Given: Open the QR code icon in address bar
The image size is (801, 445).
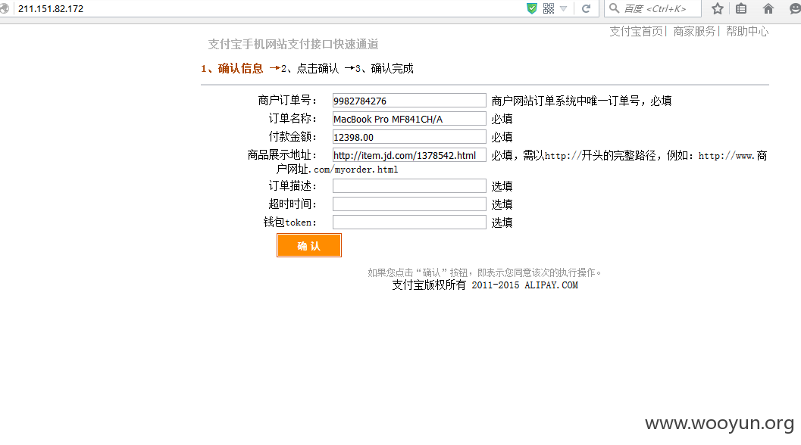Looking at the screenshot, I should [549, 8].
